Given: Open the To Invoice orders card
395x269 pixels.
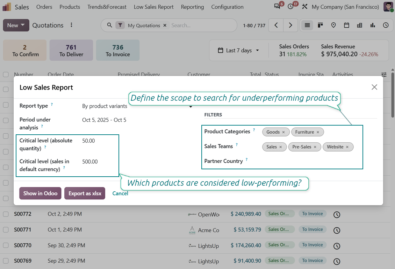Looking at the screenshot, I should (118, 50).
